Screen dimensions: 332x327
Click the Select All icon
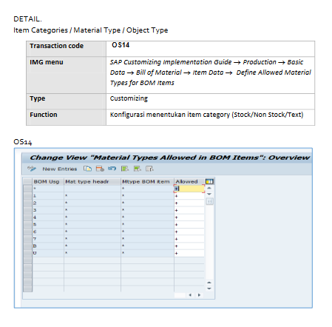tap(125, 169)
